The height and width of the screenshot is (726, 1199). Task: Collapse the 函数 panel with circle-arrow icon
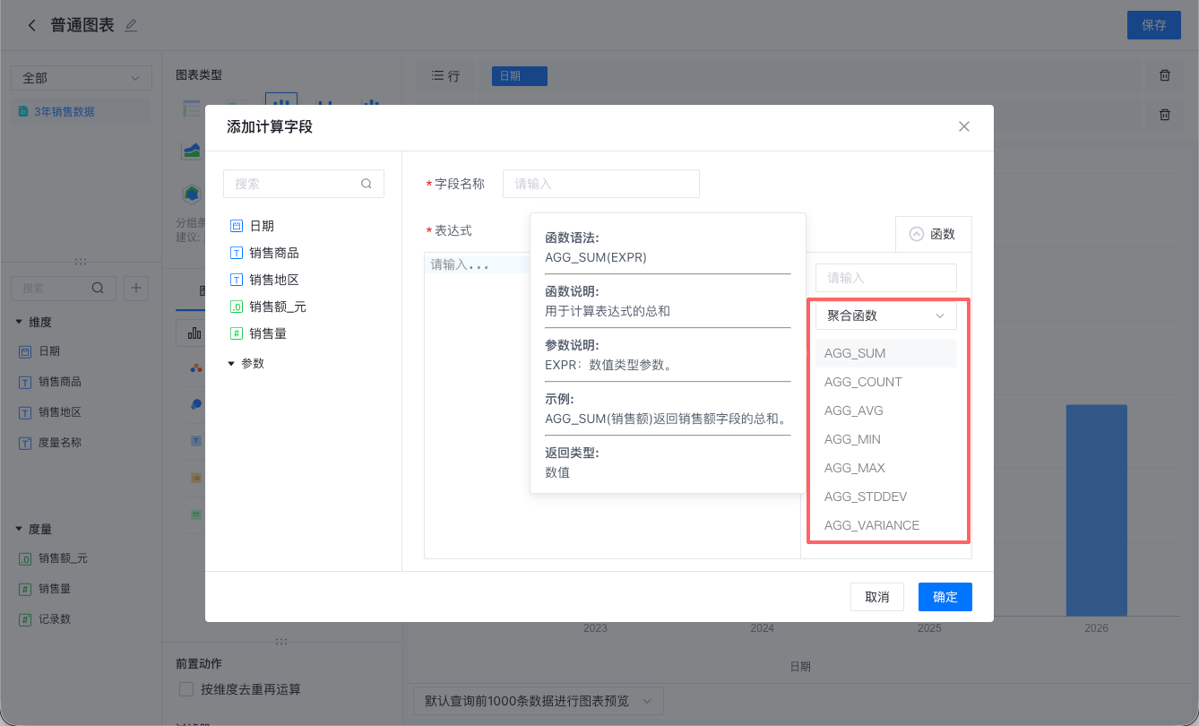click(917, 234)
